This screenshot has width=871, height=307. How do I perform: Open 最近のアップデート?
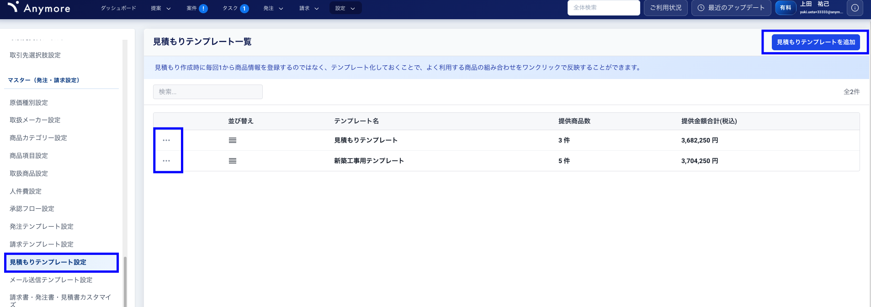click(731, 8)
